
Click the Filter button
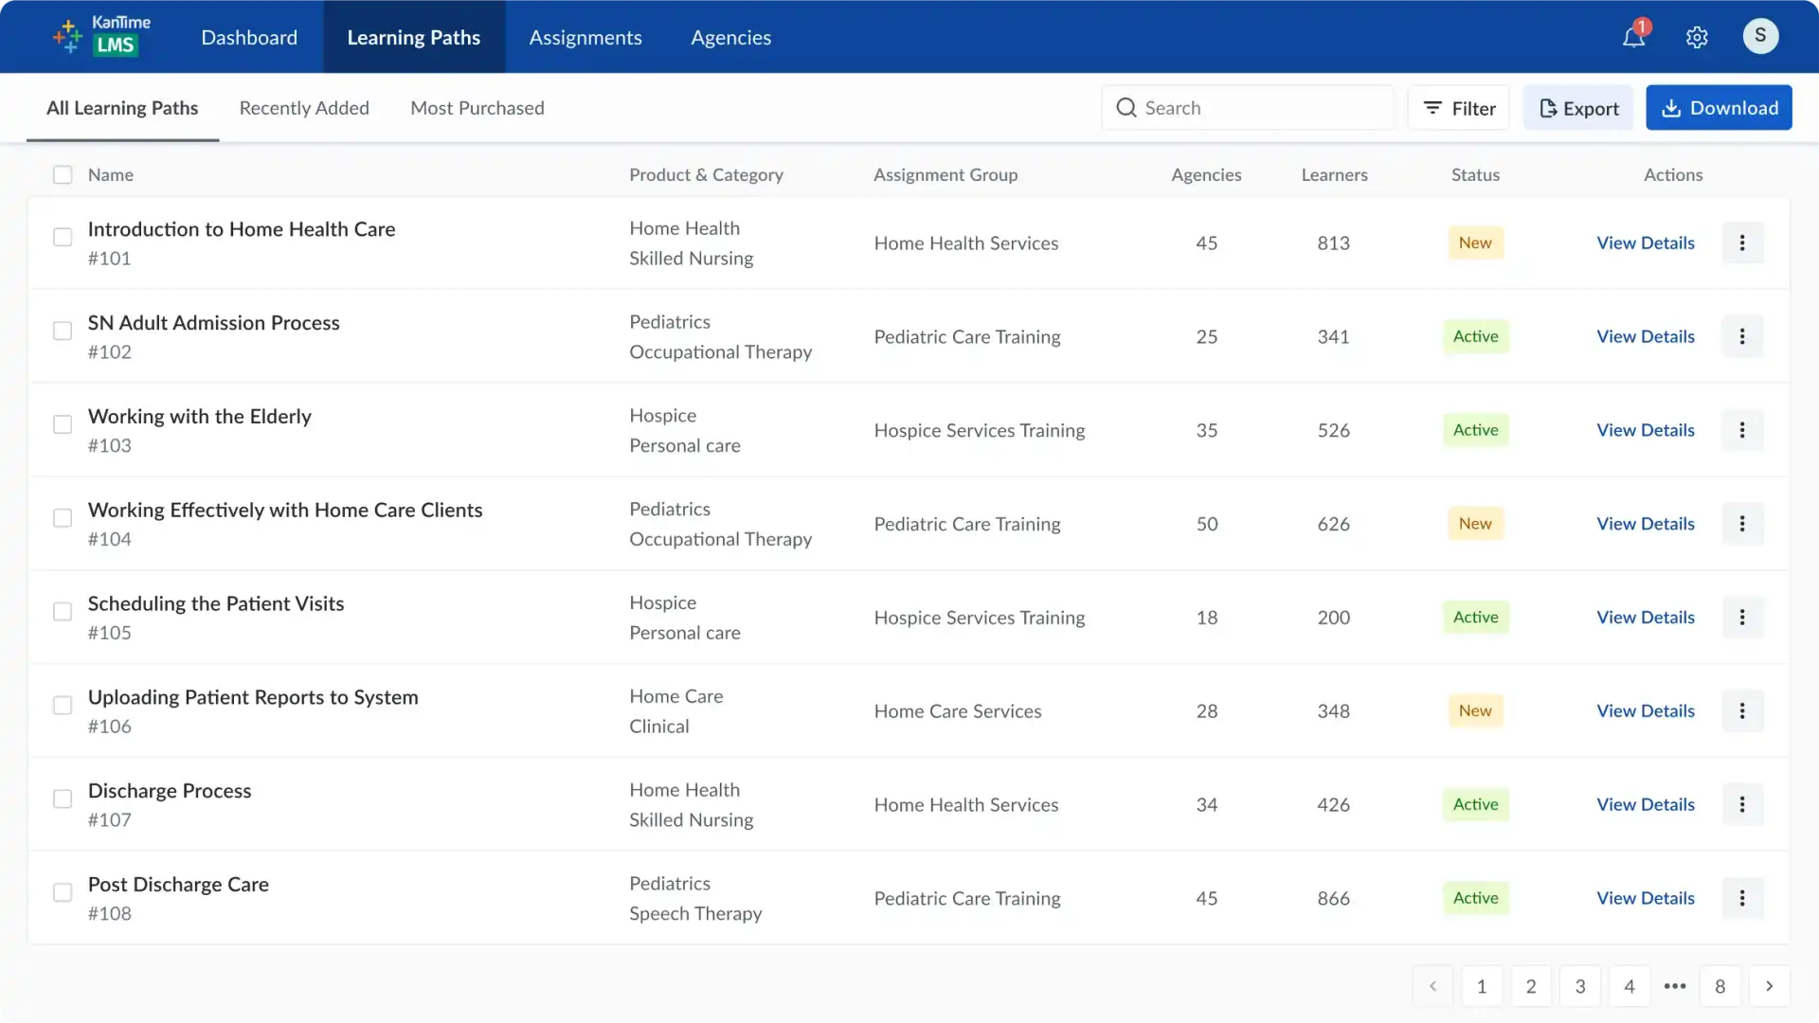pyautogui.click(x=1459, y=108)
